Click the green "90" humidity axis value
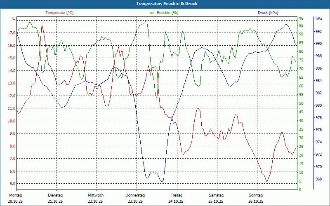 [x=301, y=34]
